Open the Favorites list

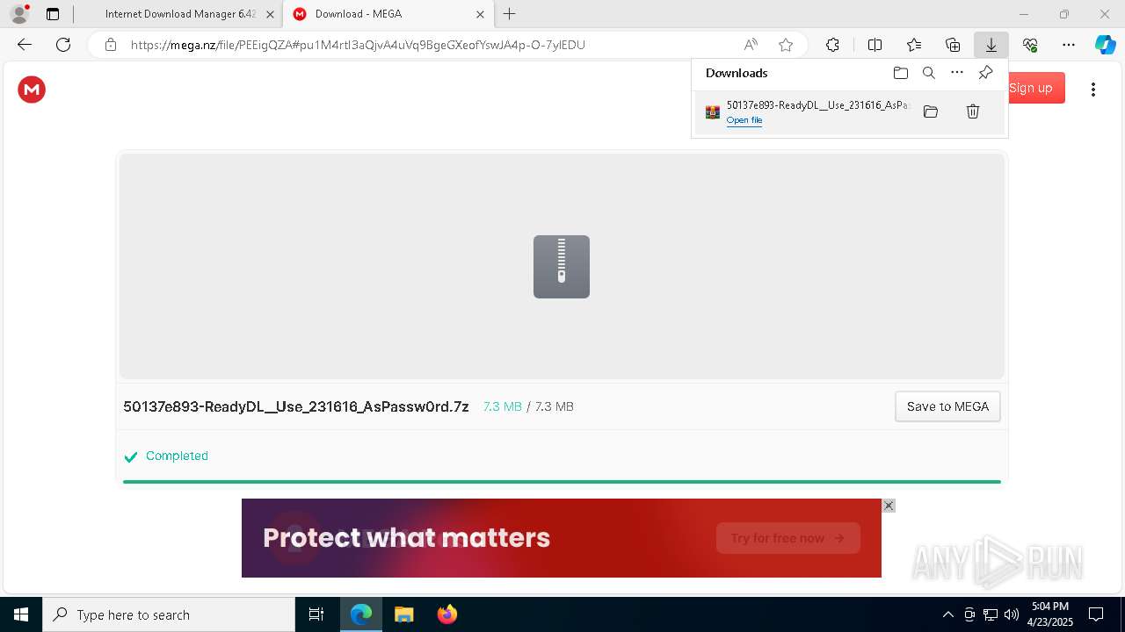[914, 45]
